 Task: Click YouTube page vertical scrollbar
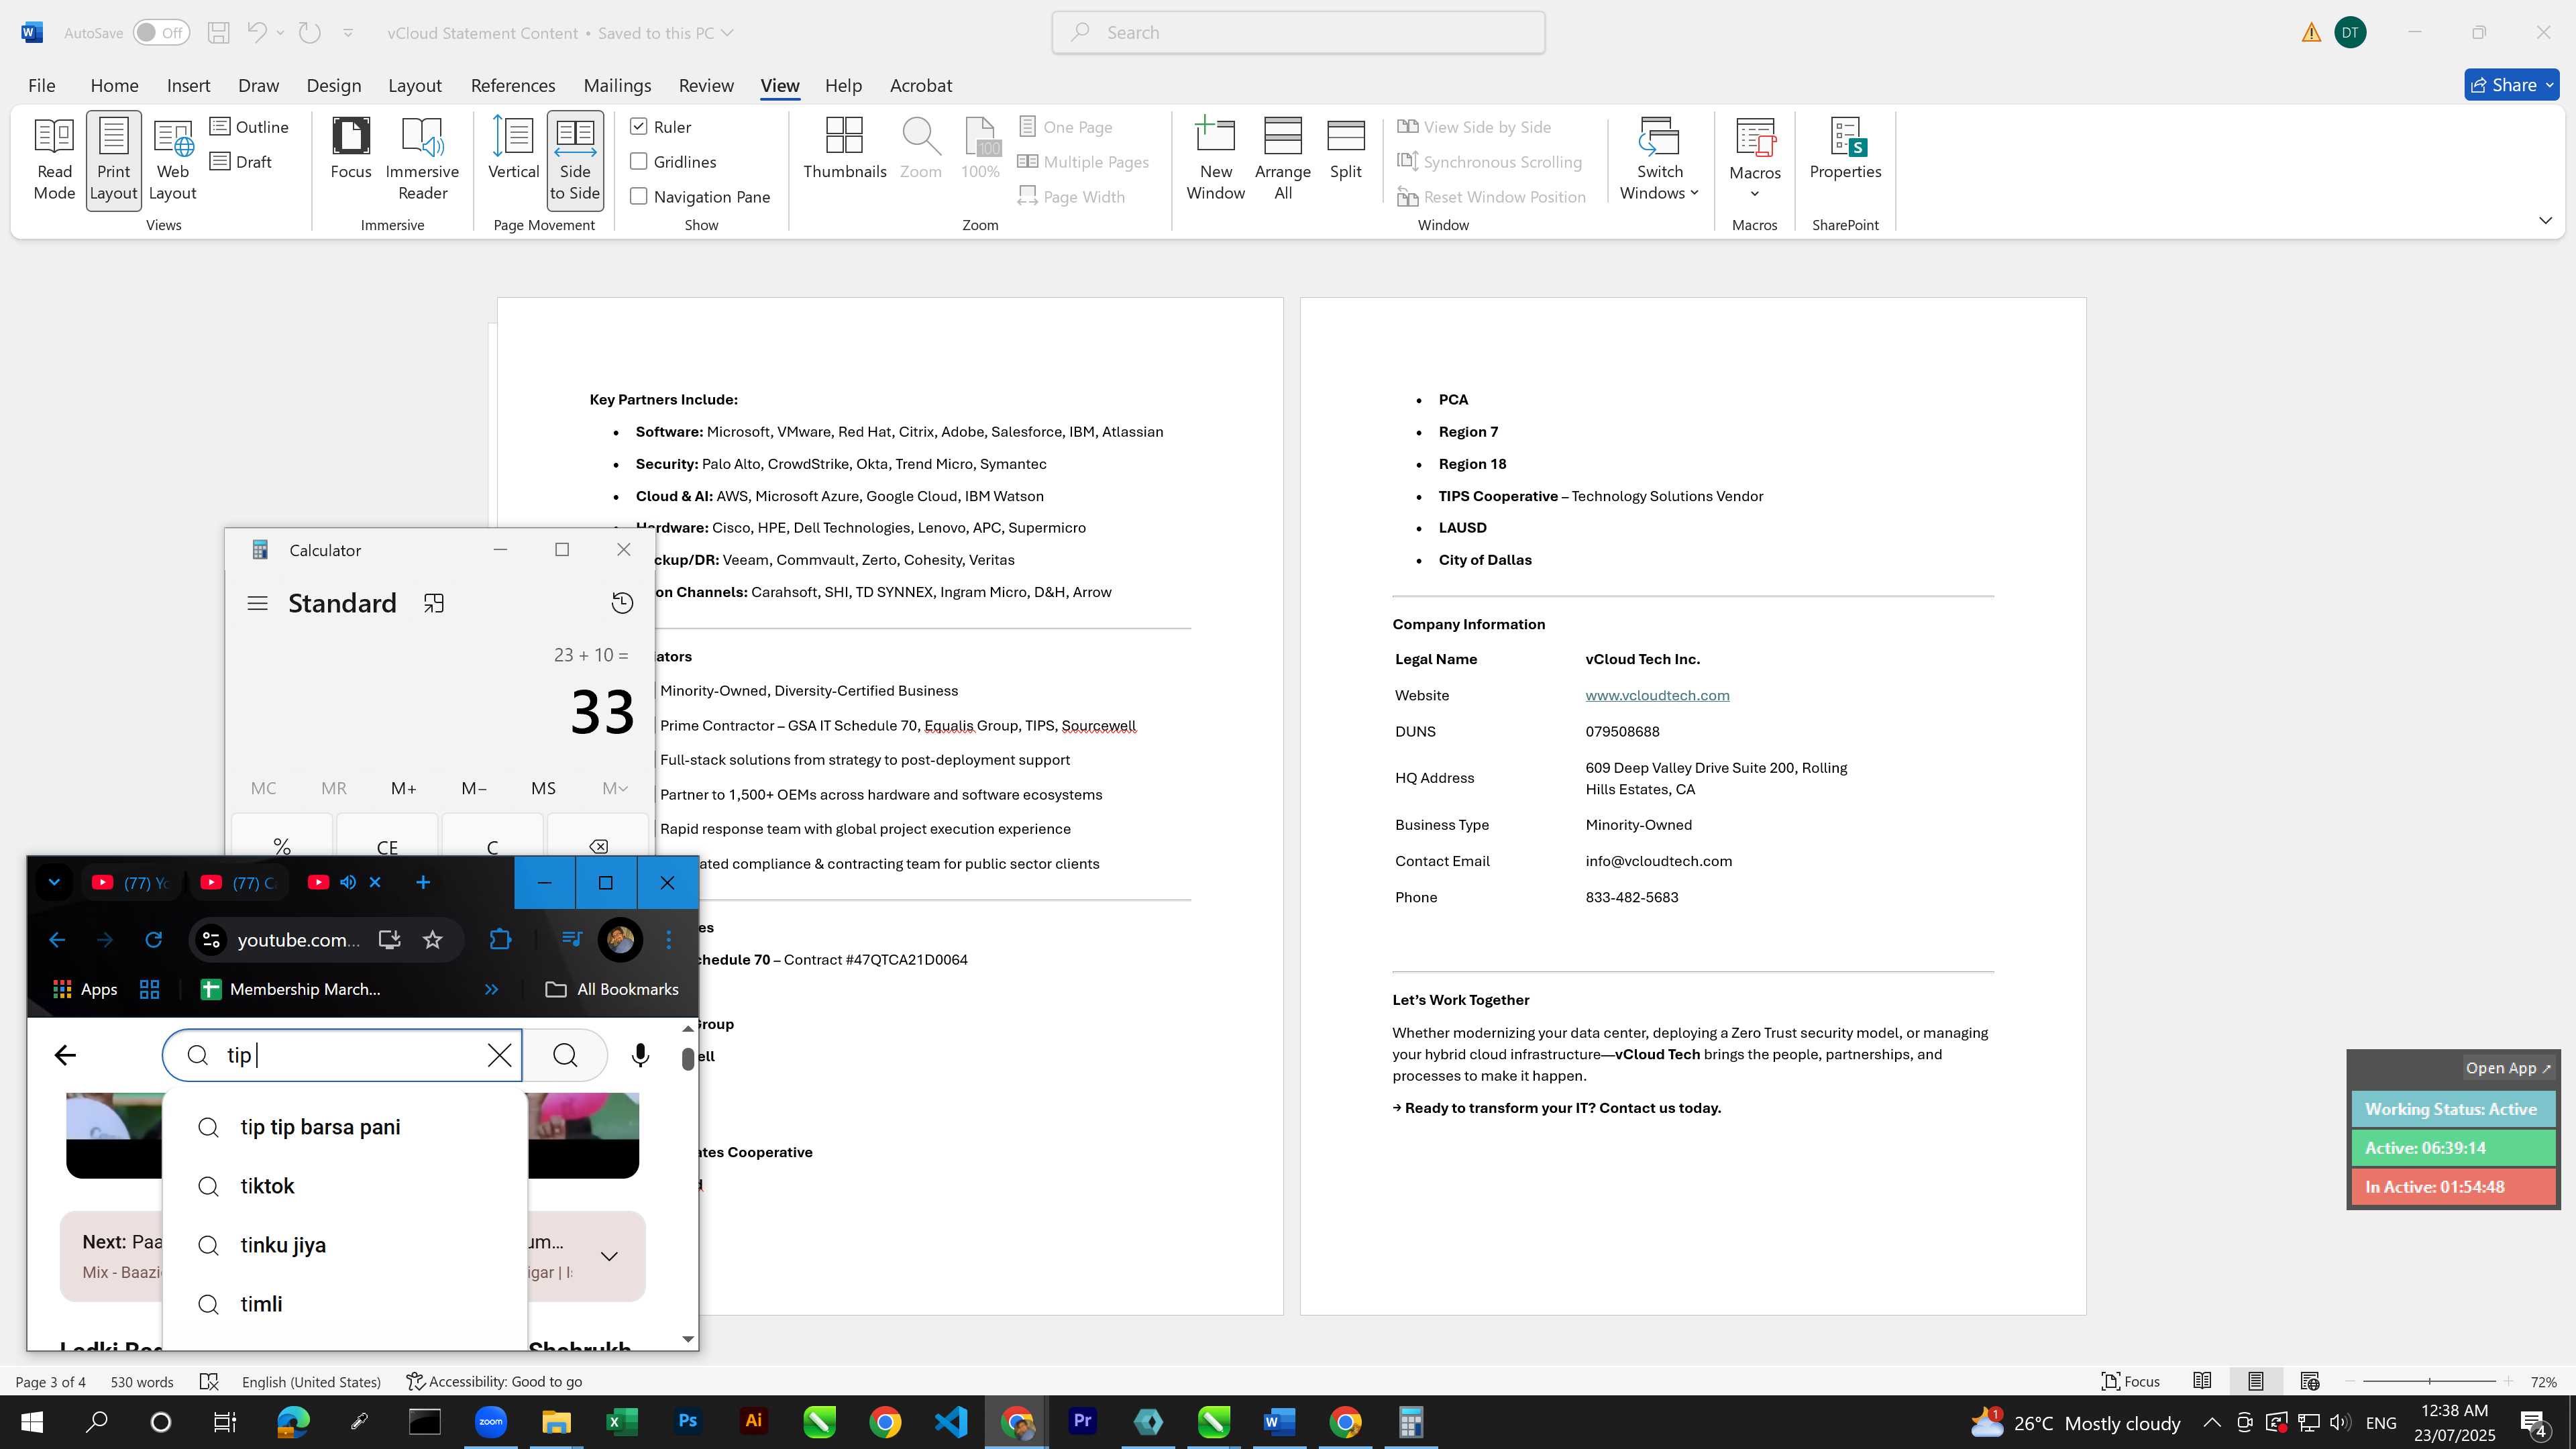pyautogui.click(x=687, y=1058)
